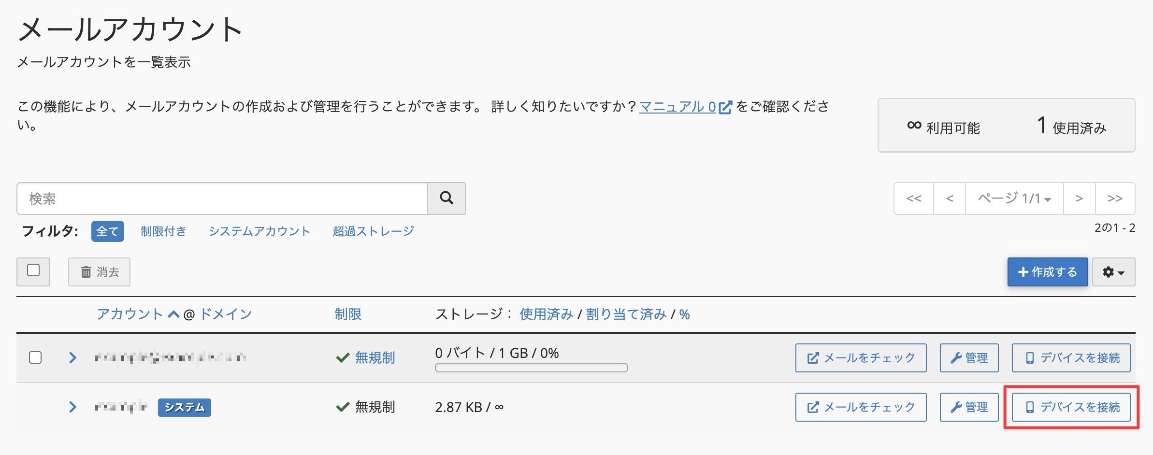The height and width of the screenshot is (455, 1153).
Task: Click 管理 wrench button for system account
Action: click(x=969, y=407)
